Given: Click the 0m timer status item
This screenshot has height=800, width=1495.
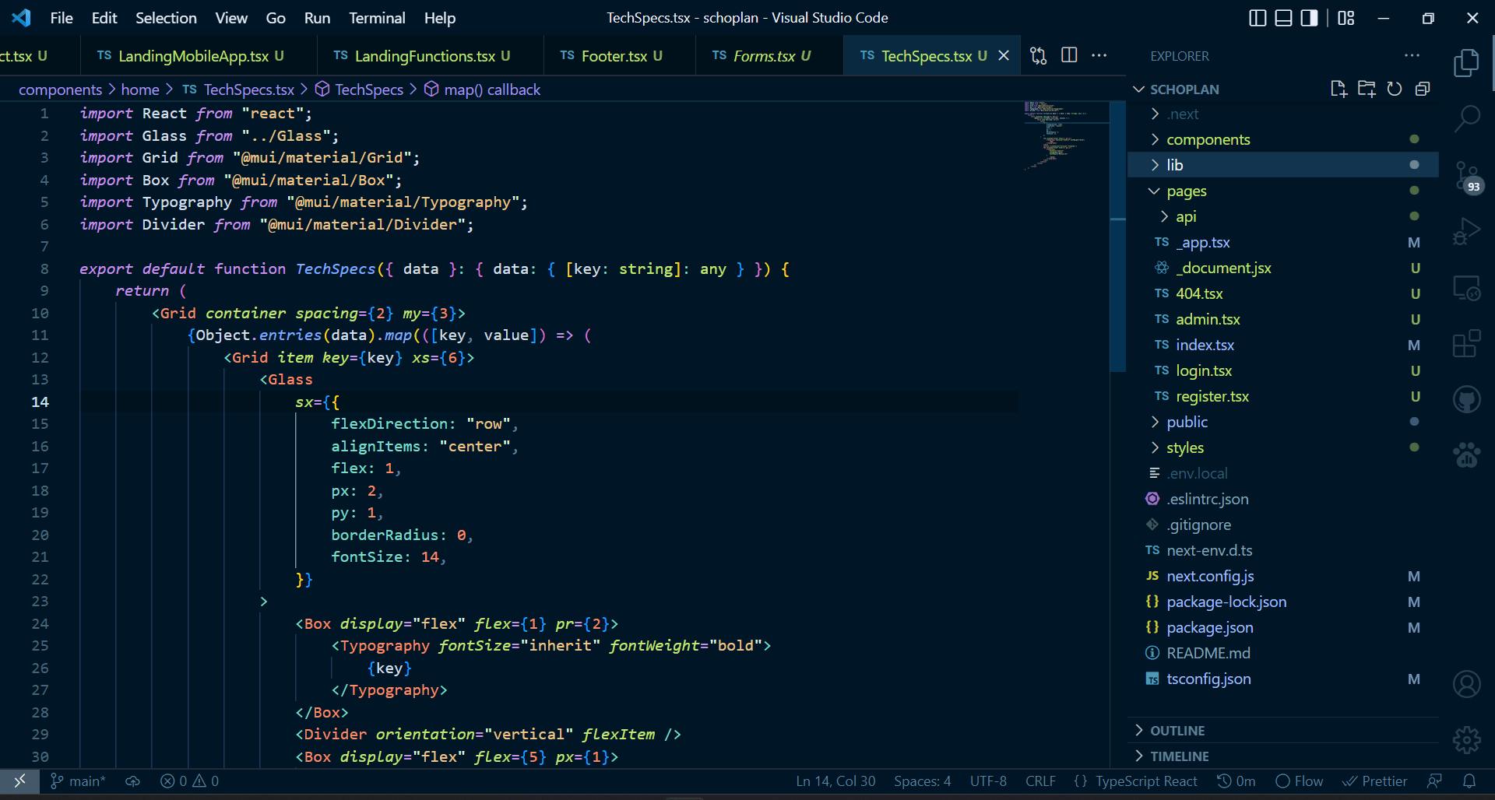Looking at the screenshot, I should 1236,781.
